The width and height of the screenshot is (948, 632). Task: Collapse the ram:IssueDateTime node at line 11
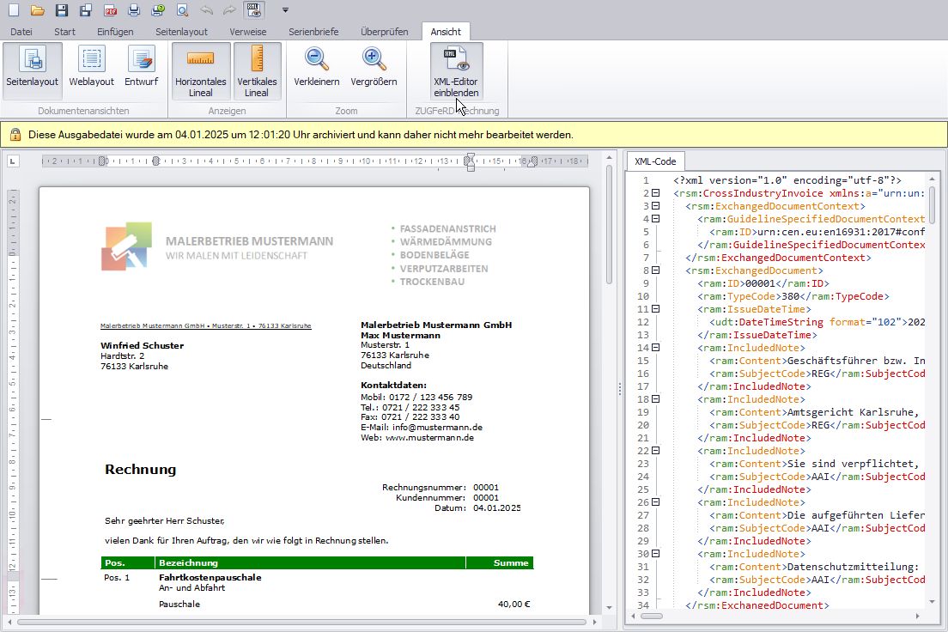655,309
